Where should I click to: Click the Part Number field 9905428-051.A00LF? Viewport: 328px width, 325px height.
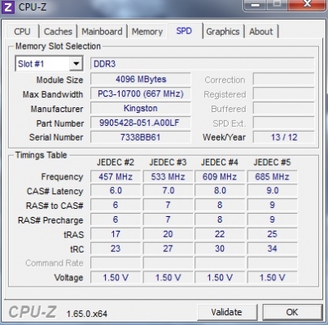(141, 123)
